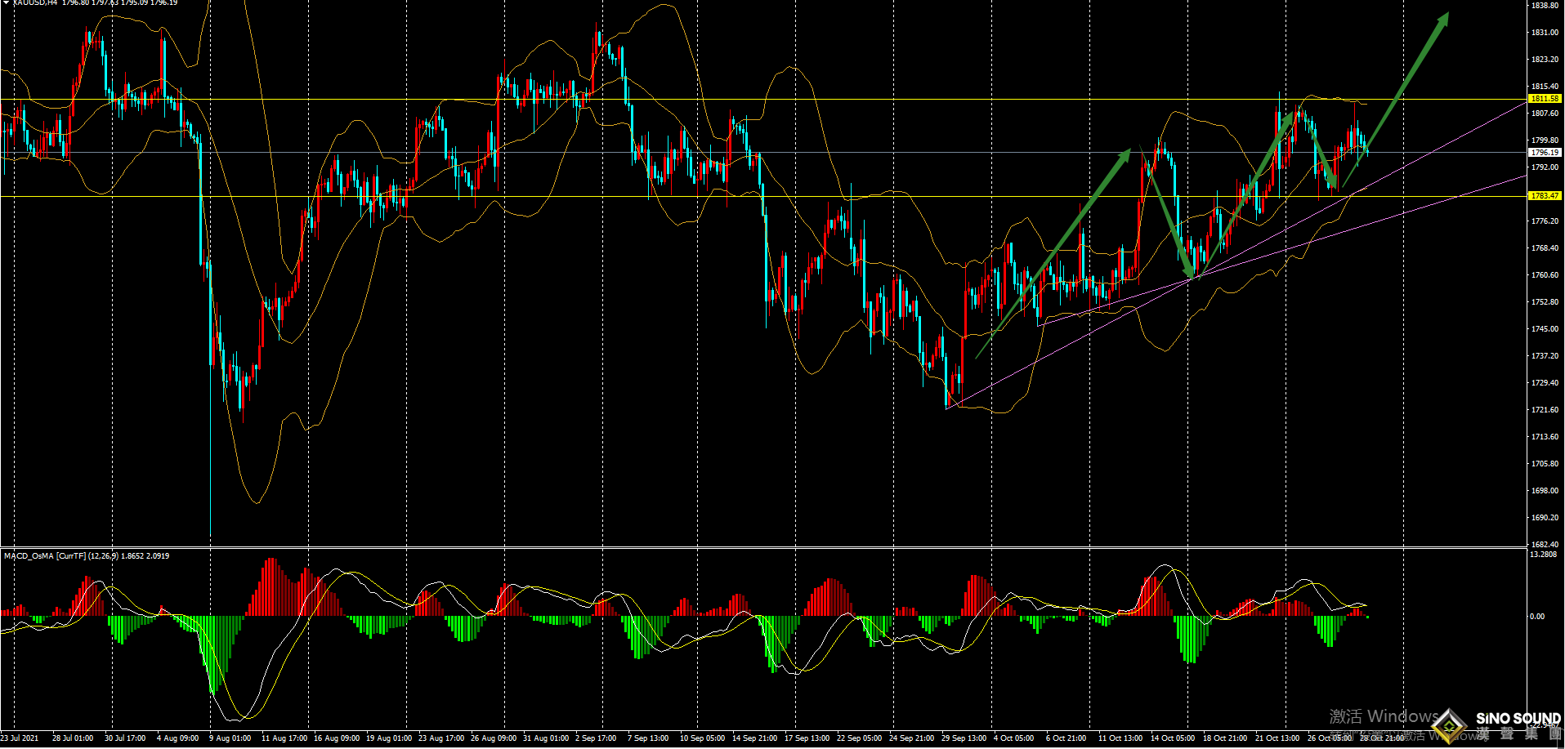Click the 4 Oct 05:00 time axis label
1565x749 pixels.
(x=1013, y=738)
